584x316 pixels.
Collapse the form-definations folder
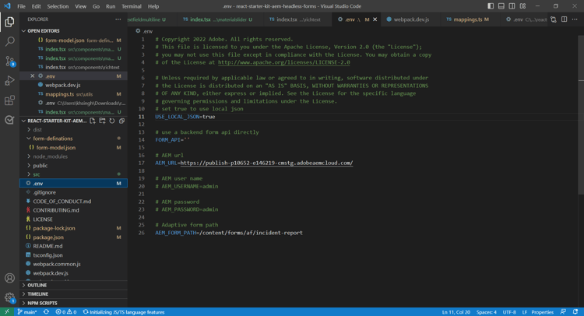point(73,139)
